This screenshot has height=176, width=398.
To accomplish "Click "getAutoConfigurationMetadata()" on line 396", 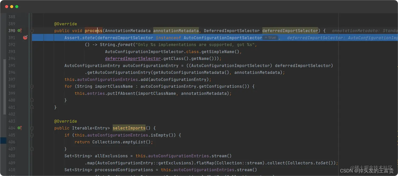I will tap(191, 72).
